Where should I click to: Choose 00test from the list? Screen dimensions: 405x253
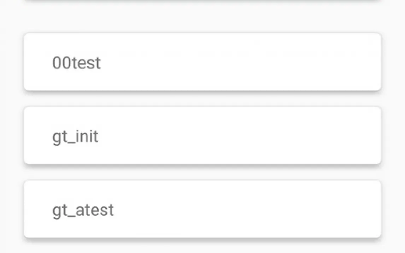(x=202, y=62)
